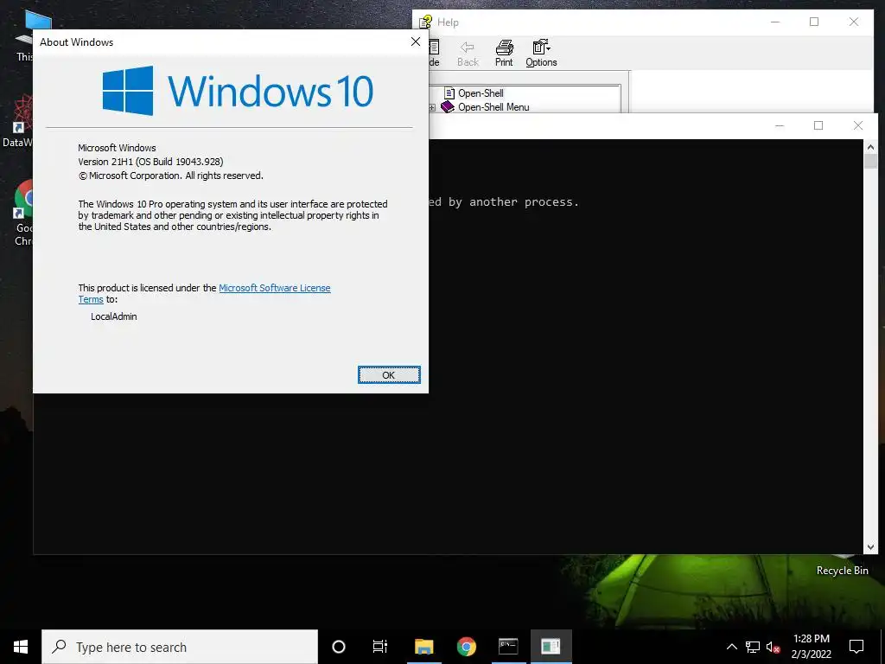This screenshot has width=885, height=664.
Task: Click the LocalAdmin licensee name
Action: click(114, 316)
